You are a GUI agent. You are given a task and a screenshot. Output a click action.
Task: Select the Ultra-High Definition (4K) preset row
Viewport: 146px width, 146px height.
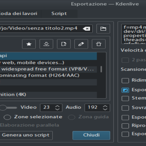point(48,95)
